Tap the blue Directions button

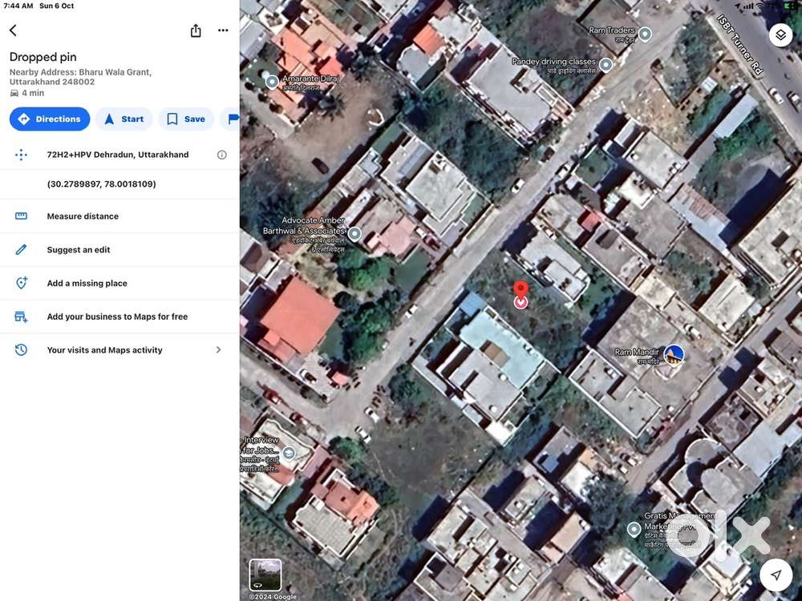tap(50, 119)
